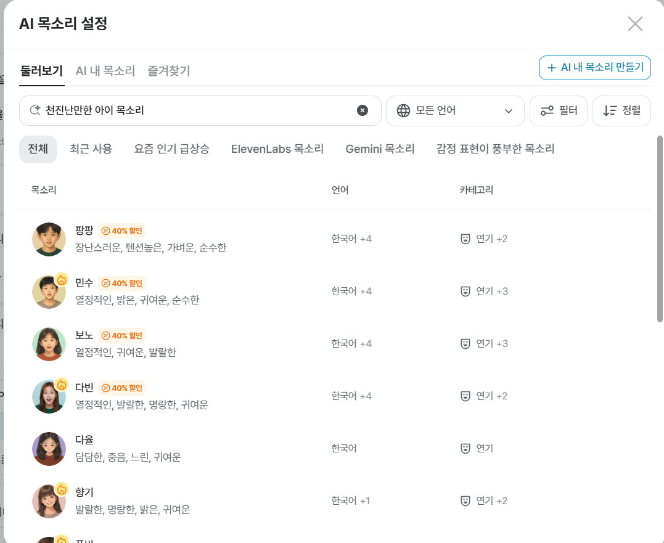Image resolution: width=664 pixels, height=543 pixels.
Task: Click the flame badge on 다빈 avatar
Action: click(x=62, y=384)
